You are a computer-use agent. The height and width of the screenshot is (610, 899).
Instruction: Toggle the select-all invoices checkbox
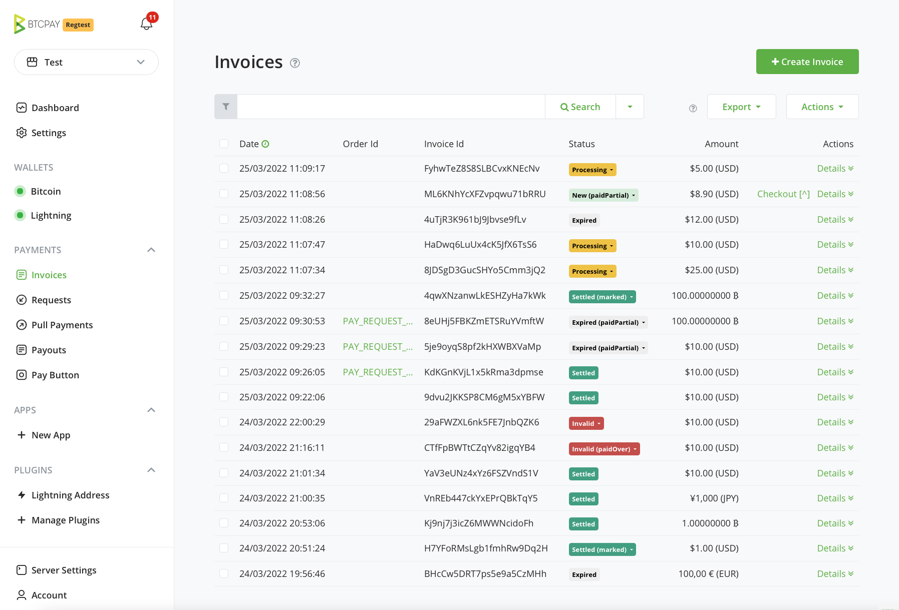pos(224,144)
